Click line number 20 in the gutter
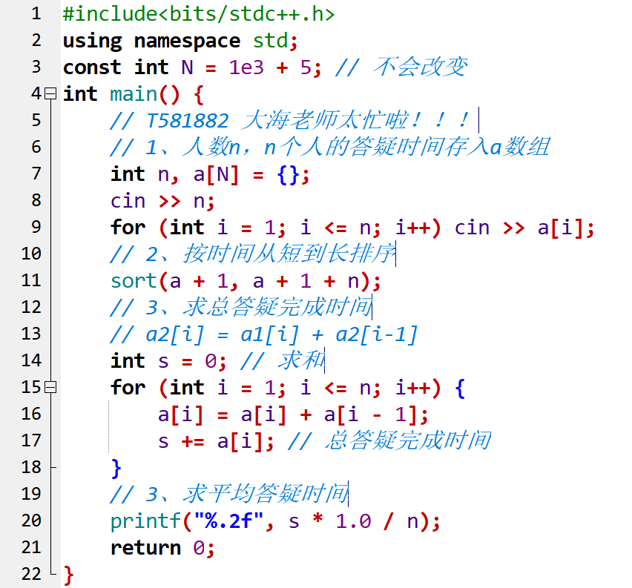The image size is (632, 588). pyautogui.click(x=31, y=521)
